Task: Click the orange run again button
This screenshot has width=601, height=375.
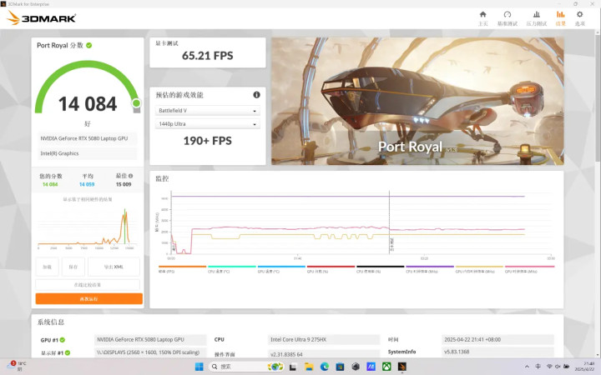Action: (89, 299)
